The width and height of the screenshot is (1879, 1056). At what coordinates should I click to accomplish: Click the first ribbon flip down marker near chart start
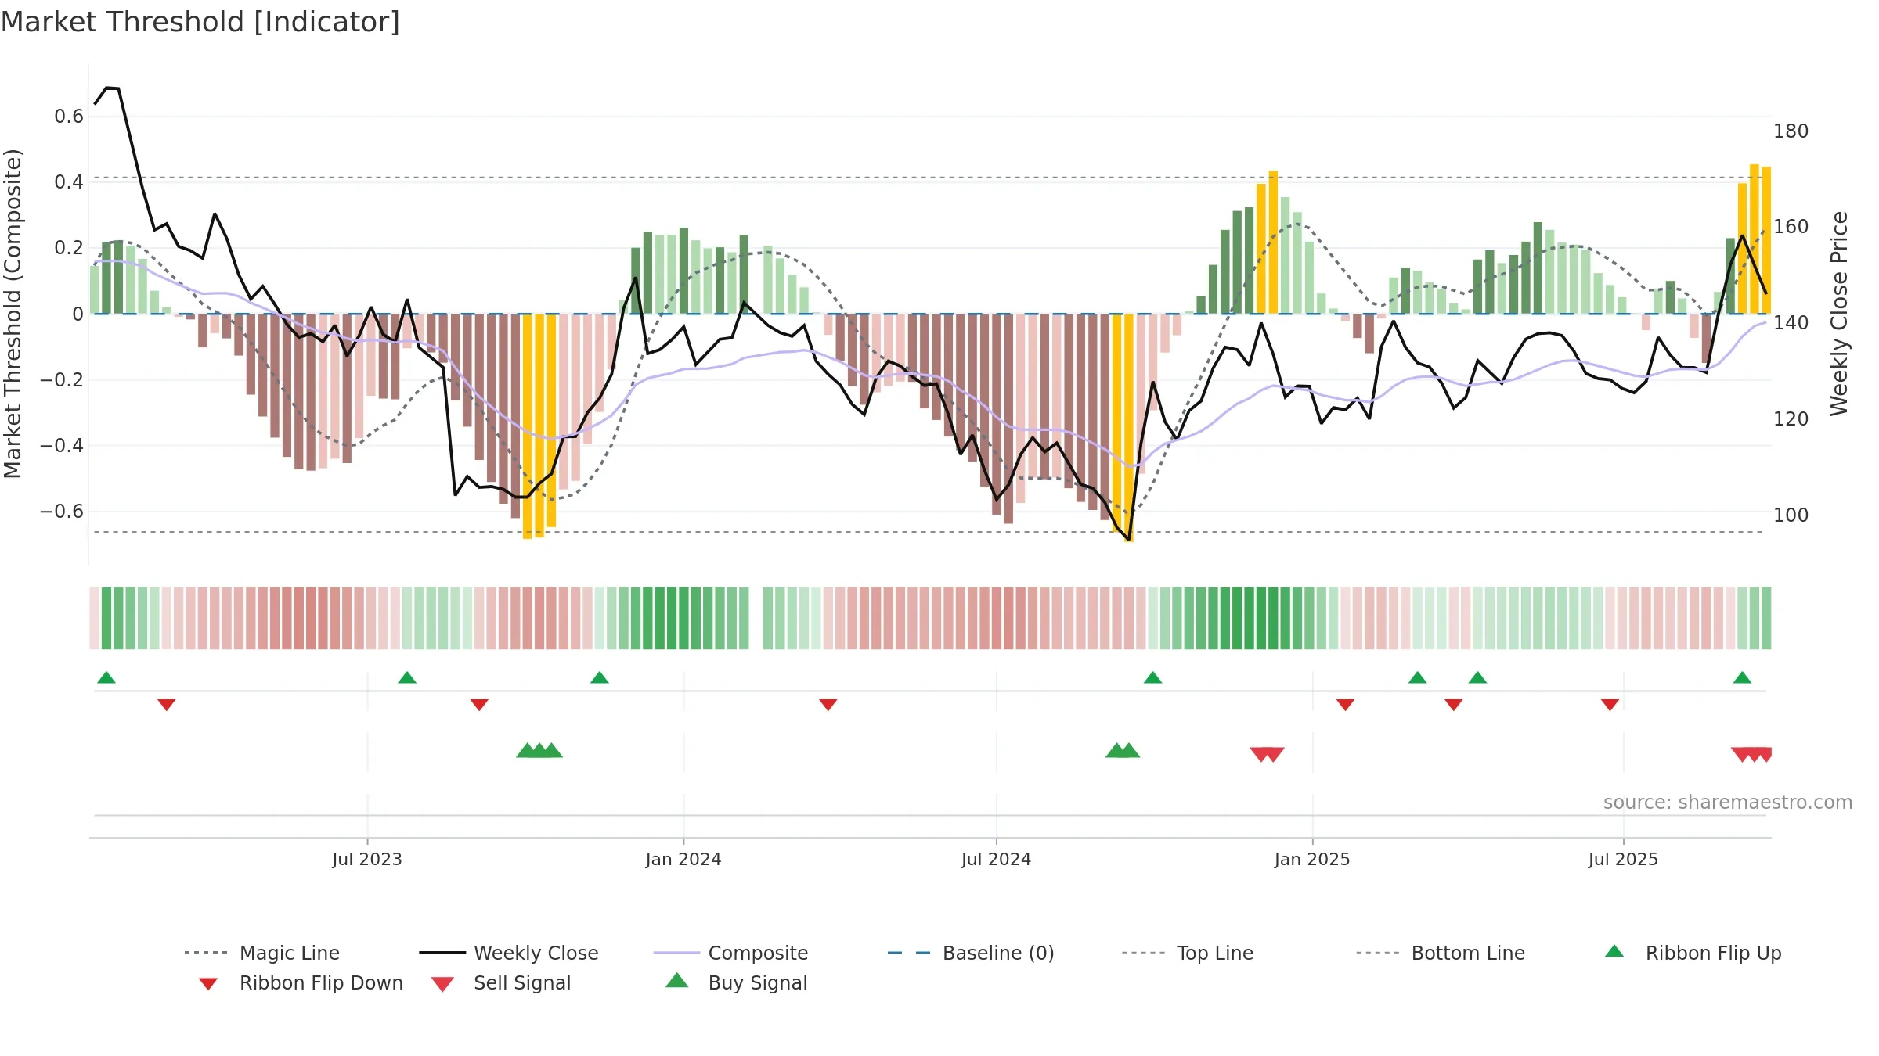click(x=166, y=705)
